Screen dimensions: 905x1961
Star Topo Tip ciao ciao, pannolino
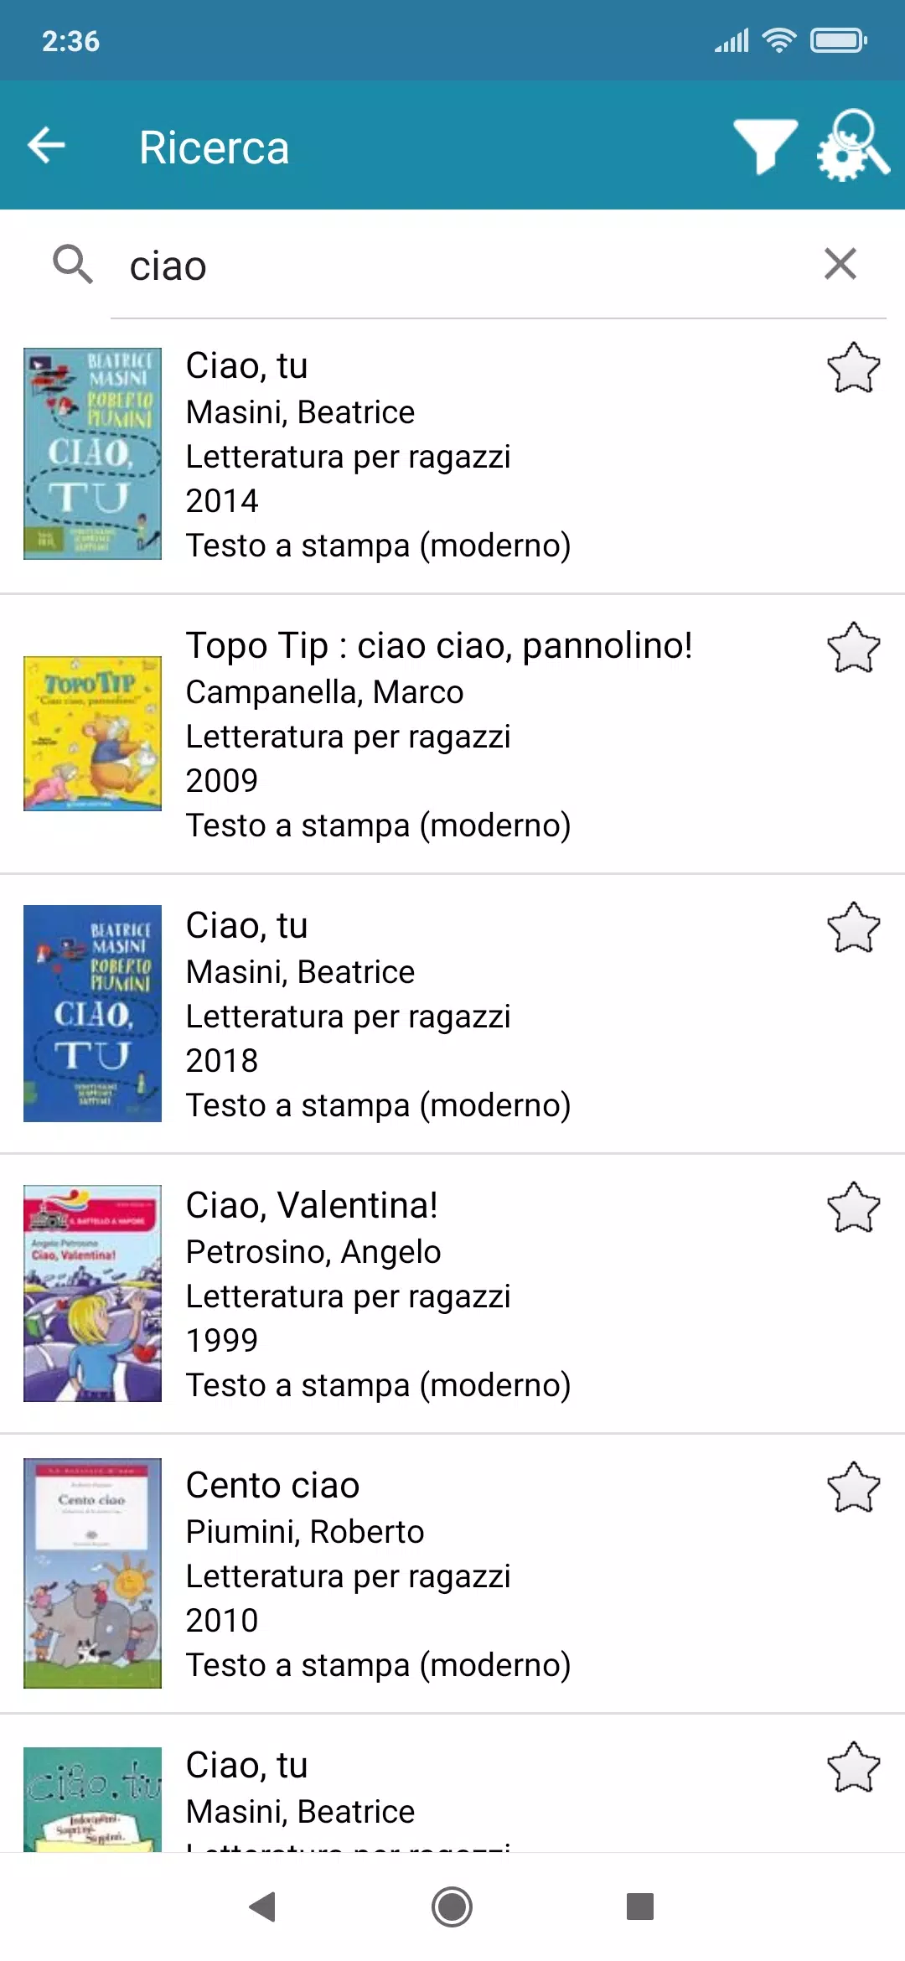(853, 648)
